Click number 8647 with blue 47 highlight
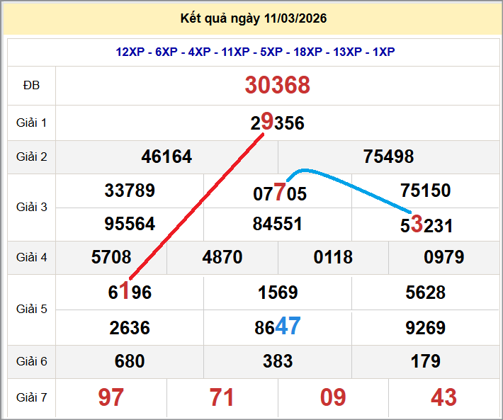 278,327
